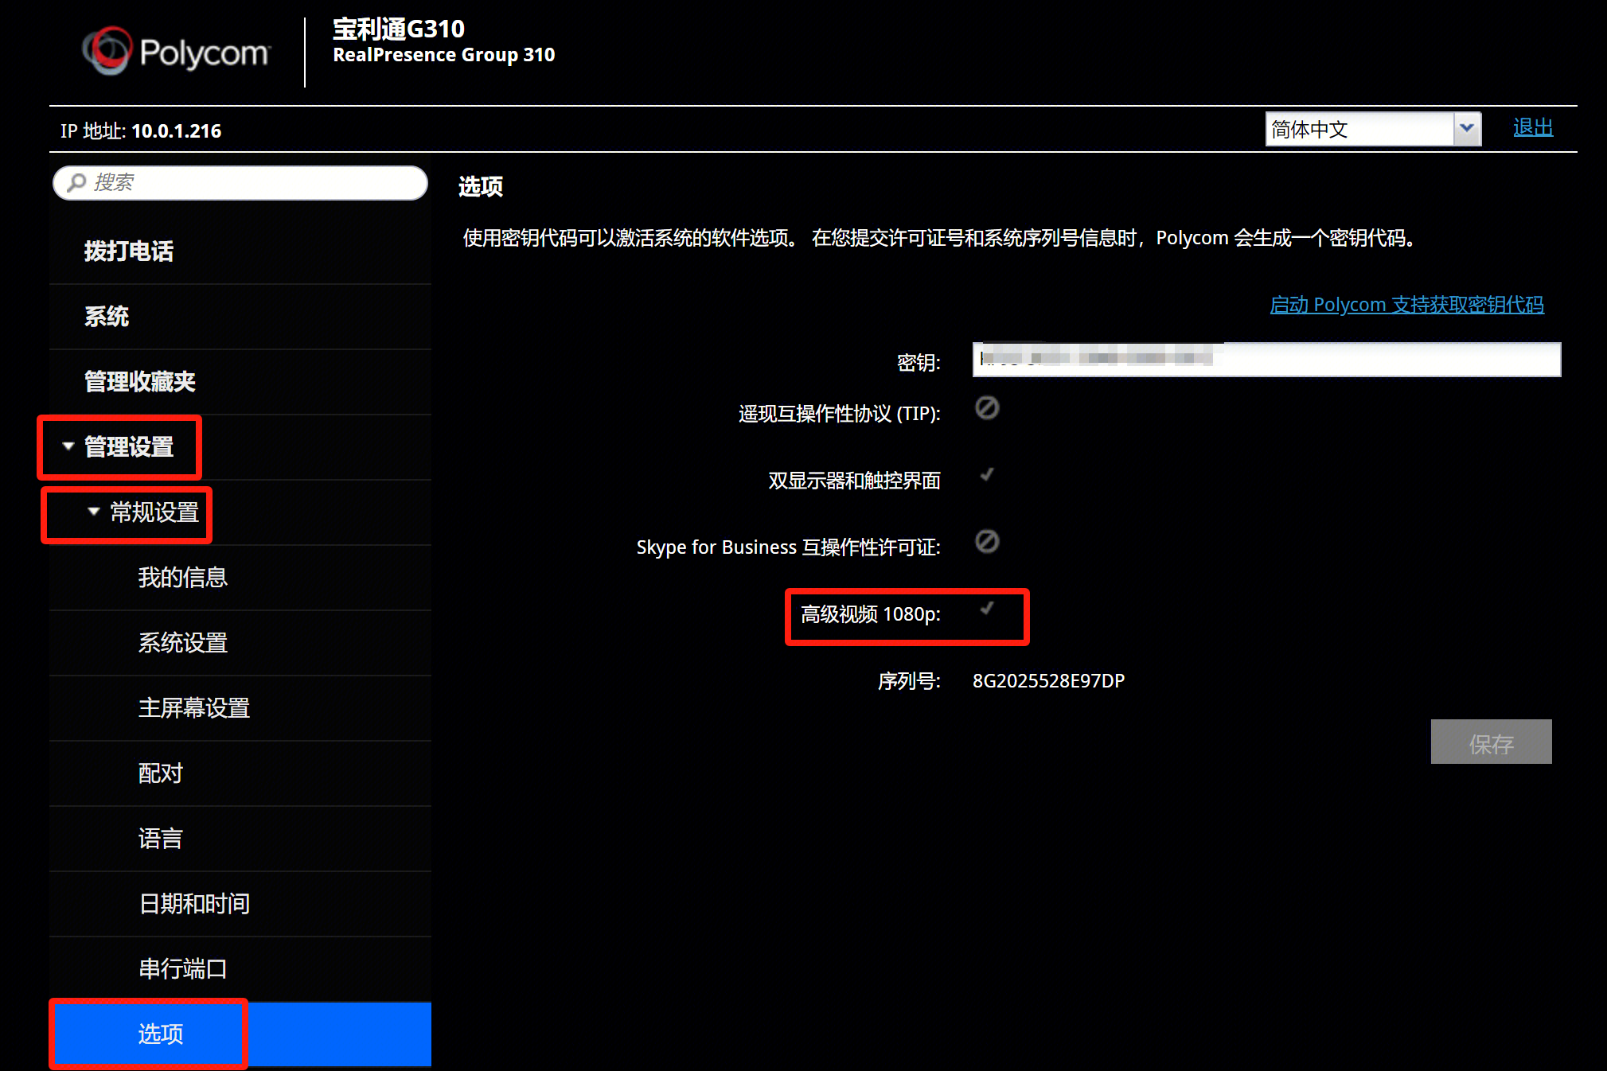Viewport: 1607px width, 1071px height.
Task: Select the highlighted 选项 item
Action: click(x=240, y=1034)
